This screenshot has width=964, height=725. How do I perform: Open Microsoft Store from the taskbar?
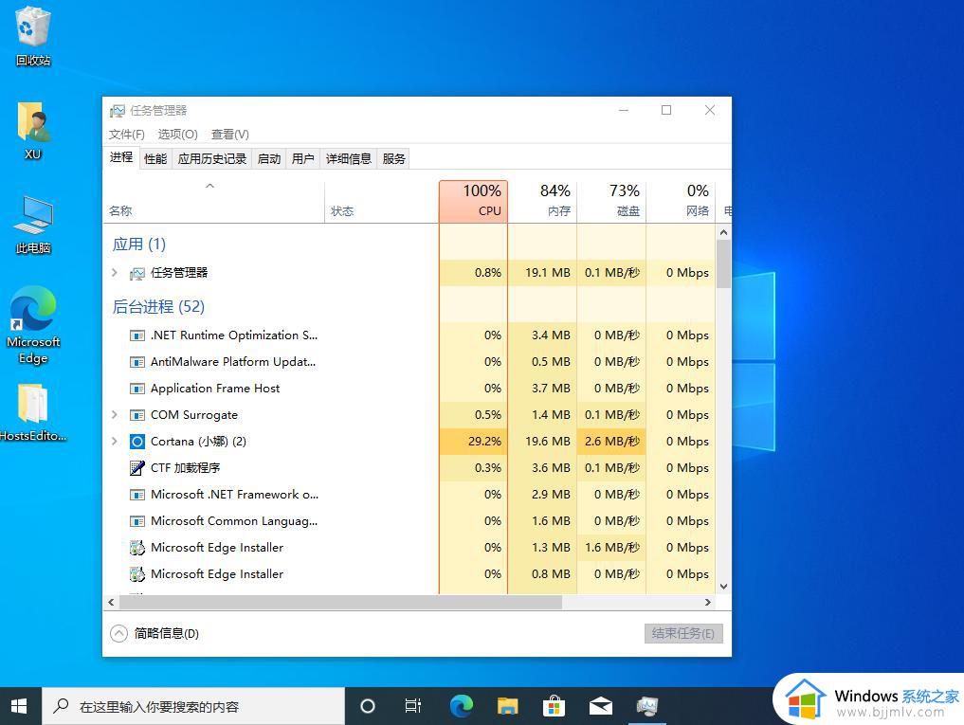tap(554, 706)
